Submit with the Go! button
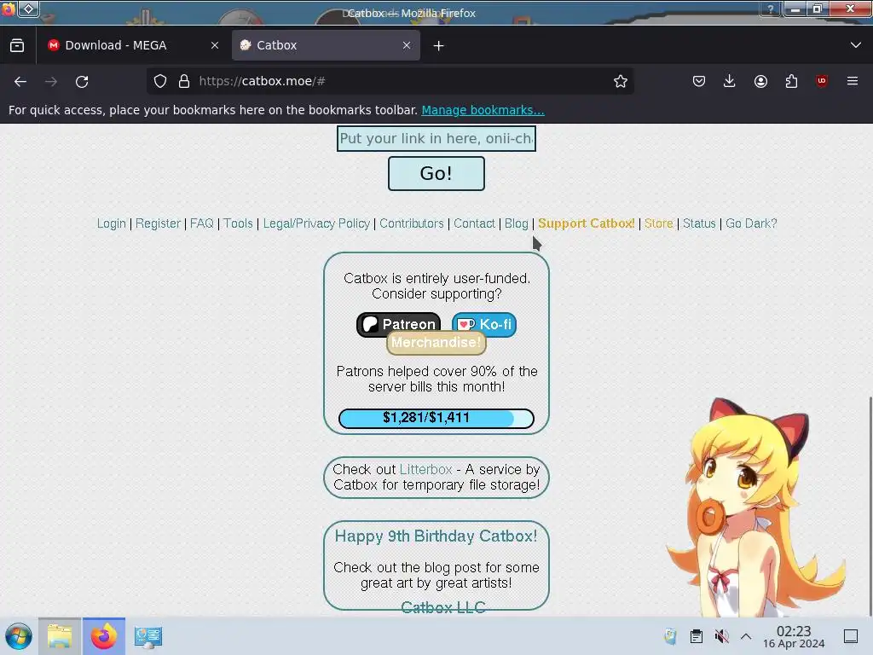 [436, 173]
